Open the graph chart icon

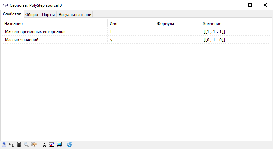52,145
